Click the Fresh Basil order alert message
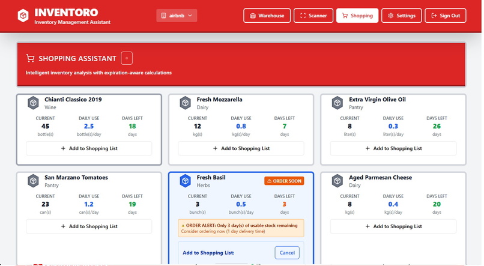 [x=241, y=228]
